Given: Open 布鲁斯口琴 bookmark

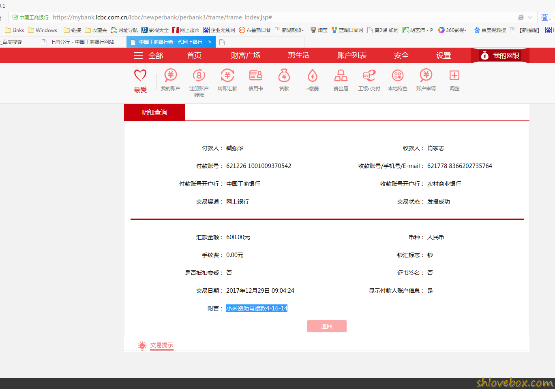Looking at the screenshot, I should click(x=255, y=30).
